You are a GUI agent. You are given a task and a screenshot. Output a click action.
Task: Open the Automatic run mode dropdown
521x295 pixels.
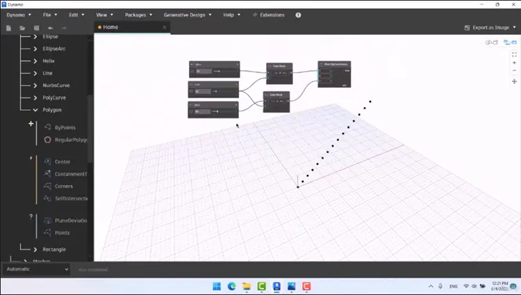[x=37, y=269]
